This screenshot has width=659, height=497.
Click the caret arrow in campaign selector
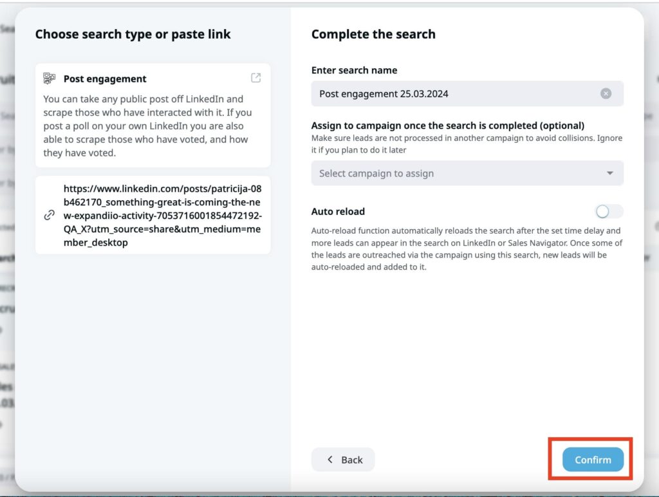(x=609, y=173)
